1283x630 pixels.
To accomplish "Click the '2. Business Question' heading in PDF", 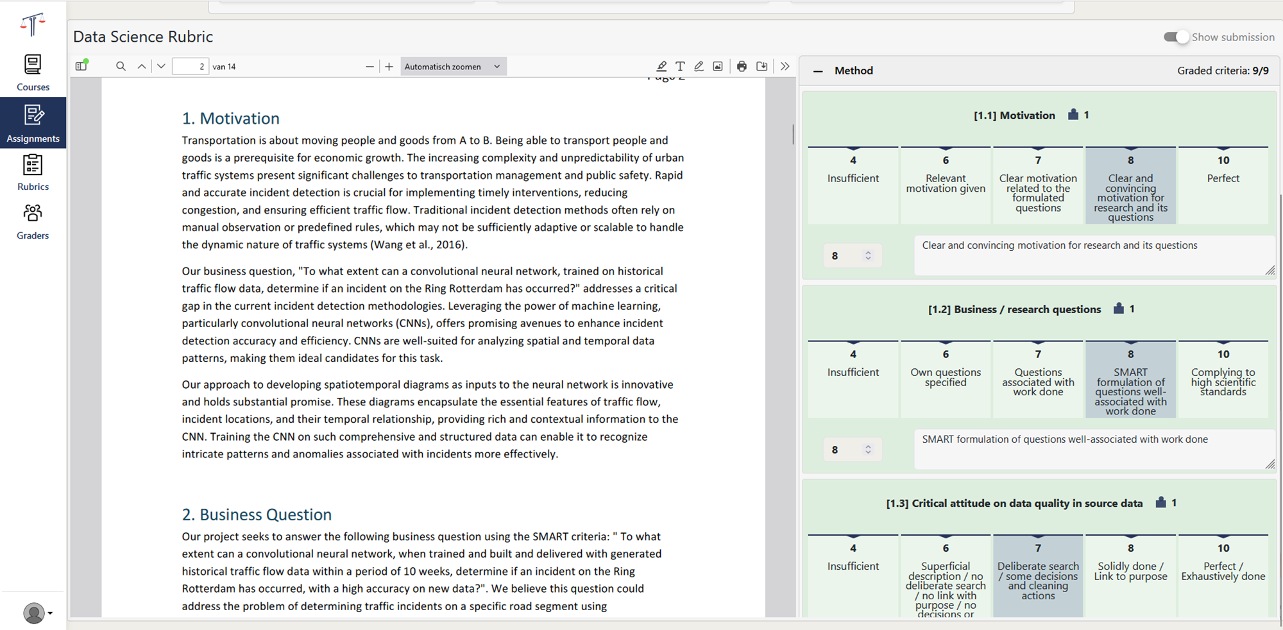I will pyautogui.click(x=257, y=515).
